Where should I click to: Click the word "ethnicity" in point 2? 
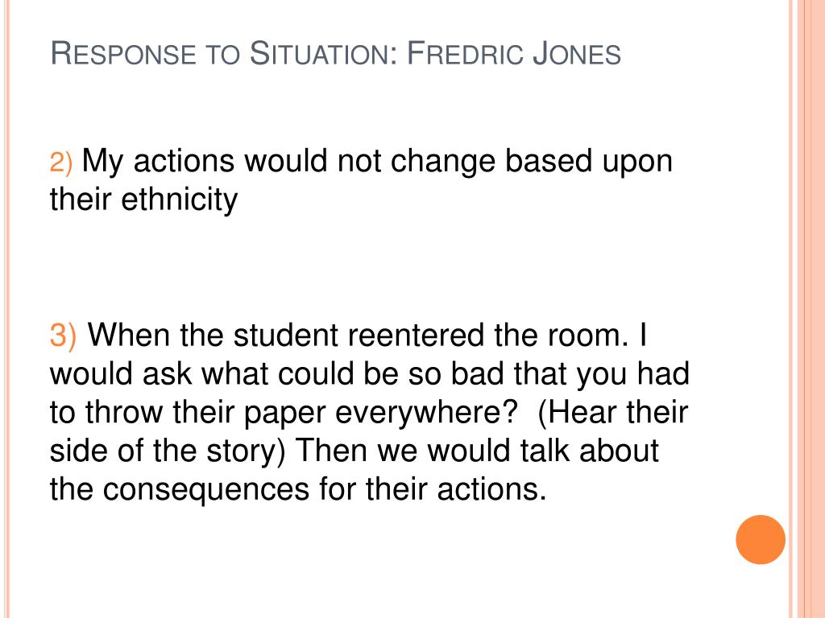180,200
